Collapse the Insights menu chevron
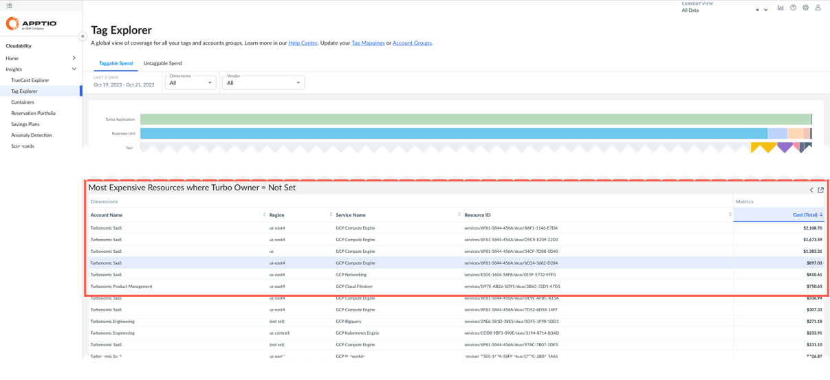The height and width of the screenshot is (380, 830). coord(74,69)
